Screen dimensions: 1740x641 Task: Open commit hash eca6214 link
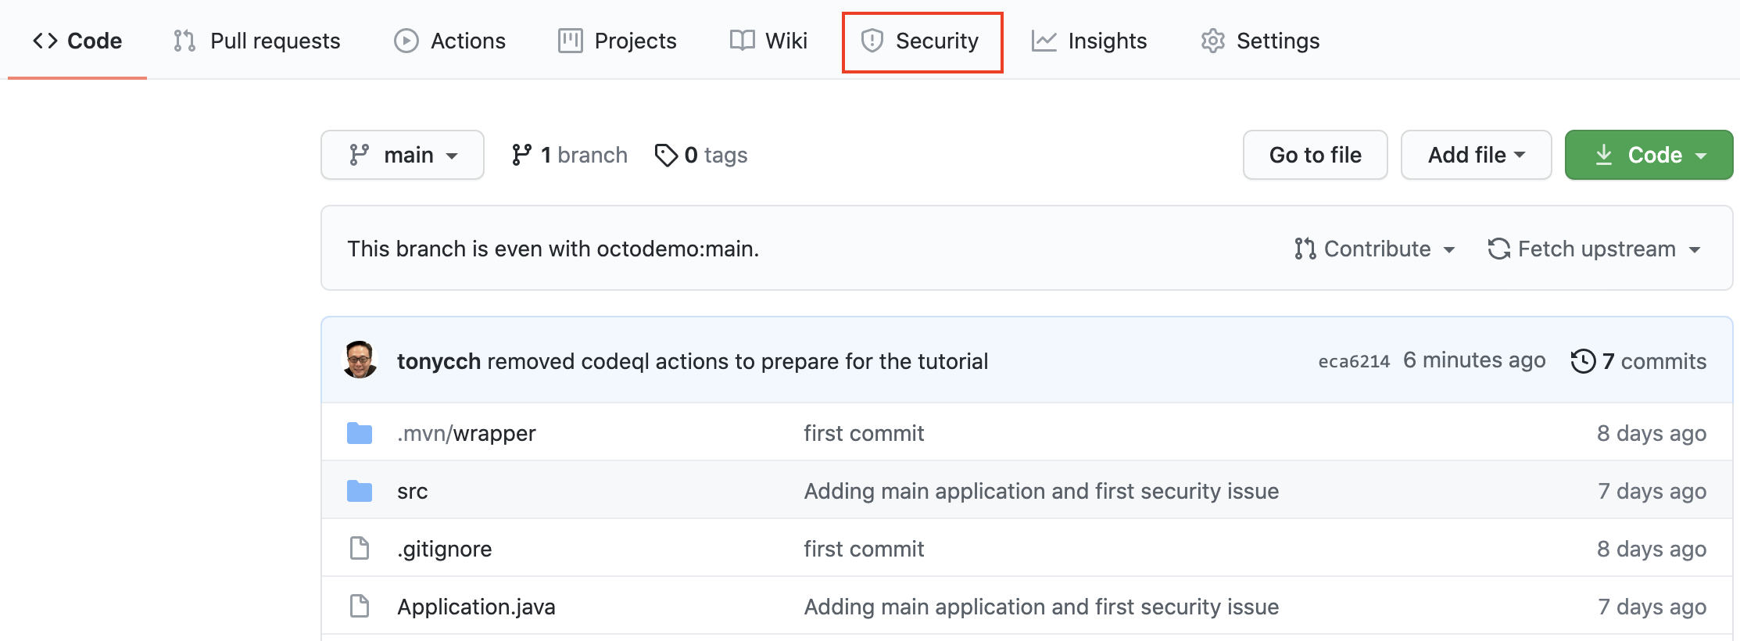[x=1354, y=361]
